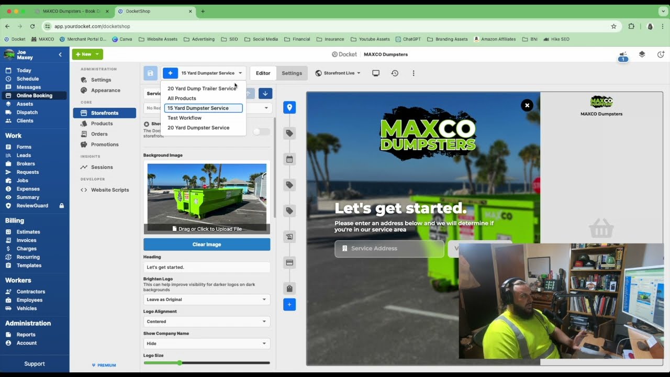Image resolution: width=670 pixels, height=377 pixels.
Task: Open the green New button dropdown arrow
Action: [x=97, y=54]
